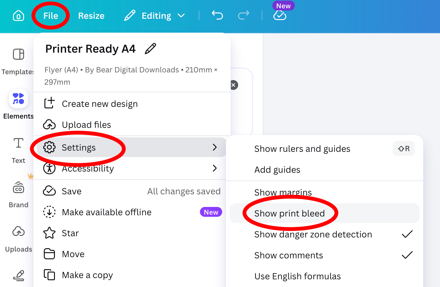Expand the Accessibility submenu arrow
The height and width of the screenshot is (287, 440).
(x=215, y=168)
